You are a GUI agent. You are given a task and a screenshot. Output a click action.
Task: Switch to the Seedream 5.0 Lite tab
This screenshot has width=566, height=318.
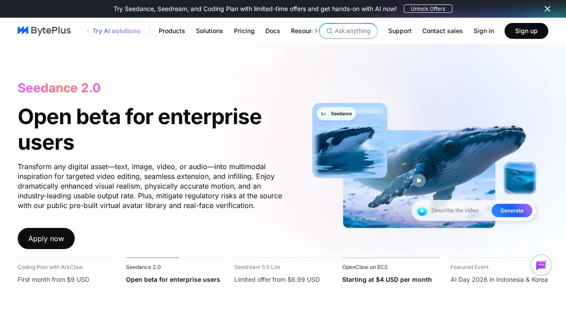coord(277,273)
